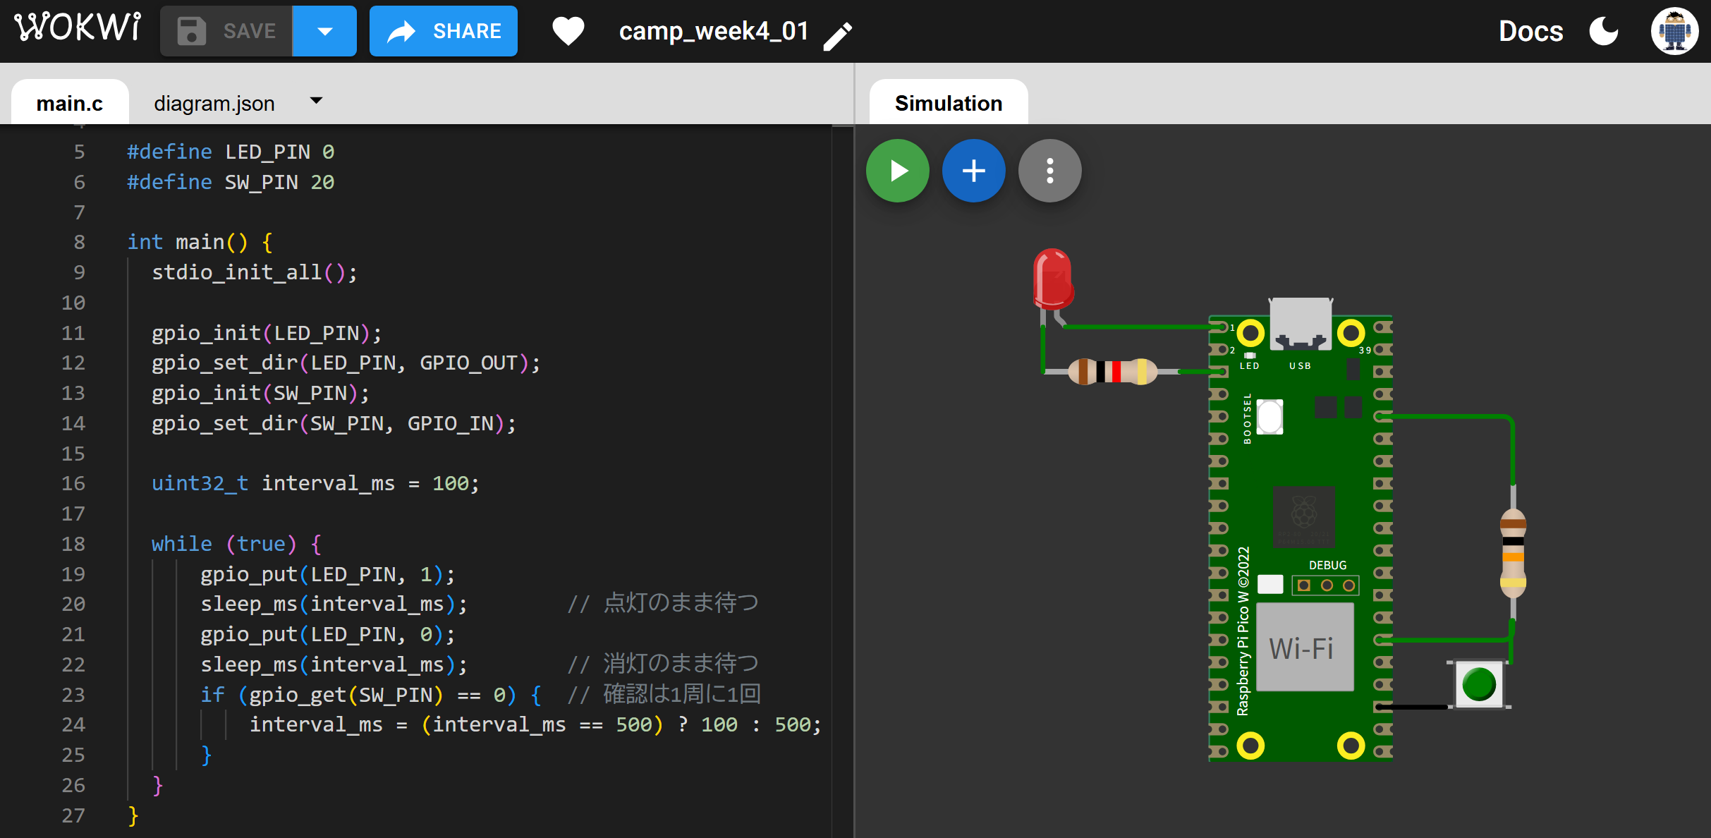Open the user profile avatar
Screen dimensions: 1711x838
(1674, 31)
